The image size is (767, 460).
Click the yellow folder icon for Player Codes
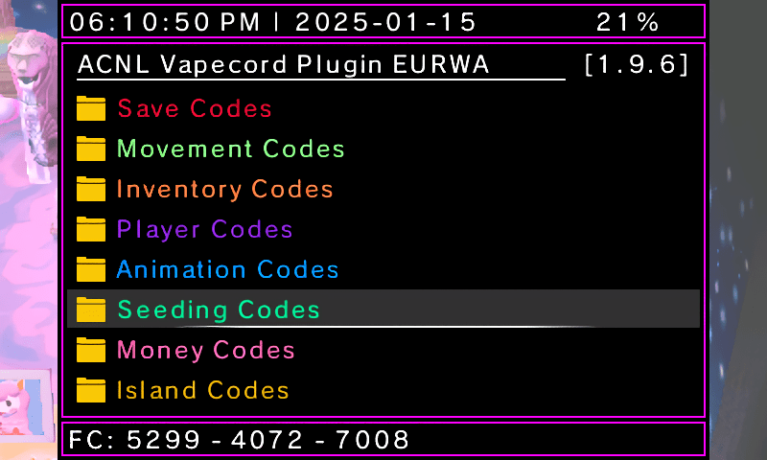pos(91,229)
